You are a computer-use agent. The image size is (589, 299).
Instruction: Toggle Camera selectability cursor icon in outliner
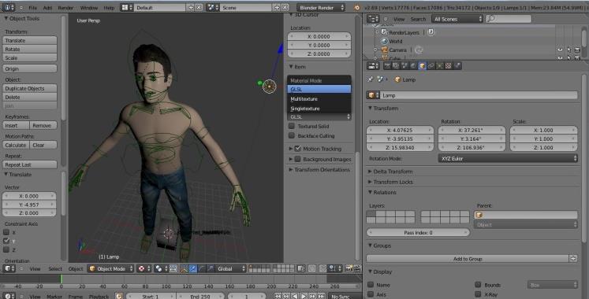(x=568, y=50)
